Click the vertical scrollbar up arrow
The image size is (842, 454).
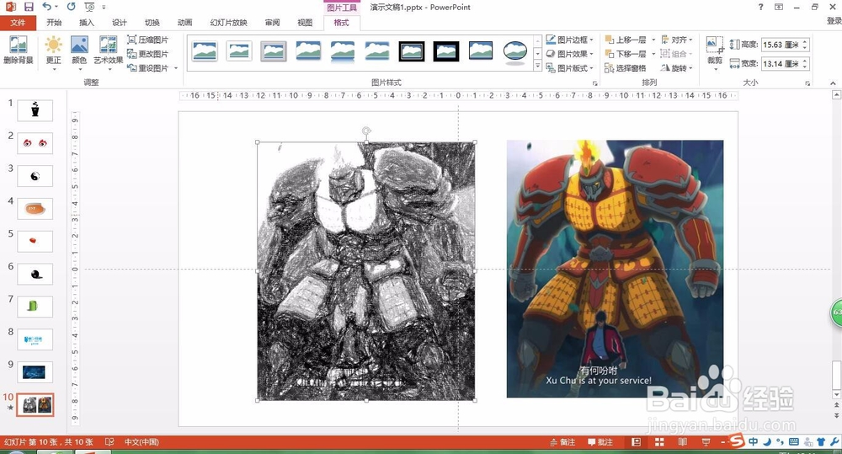click(x=836, y=95)
